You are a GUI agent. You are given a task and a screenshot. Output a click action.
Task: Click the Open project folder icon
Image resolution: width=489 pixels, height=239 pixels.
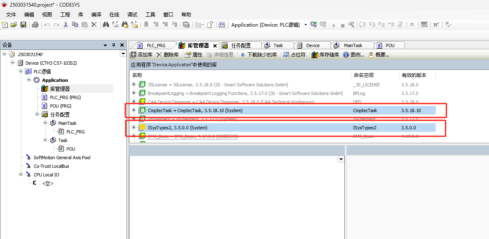click(x=14, y=25)
